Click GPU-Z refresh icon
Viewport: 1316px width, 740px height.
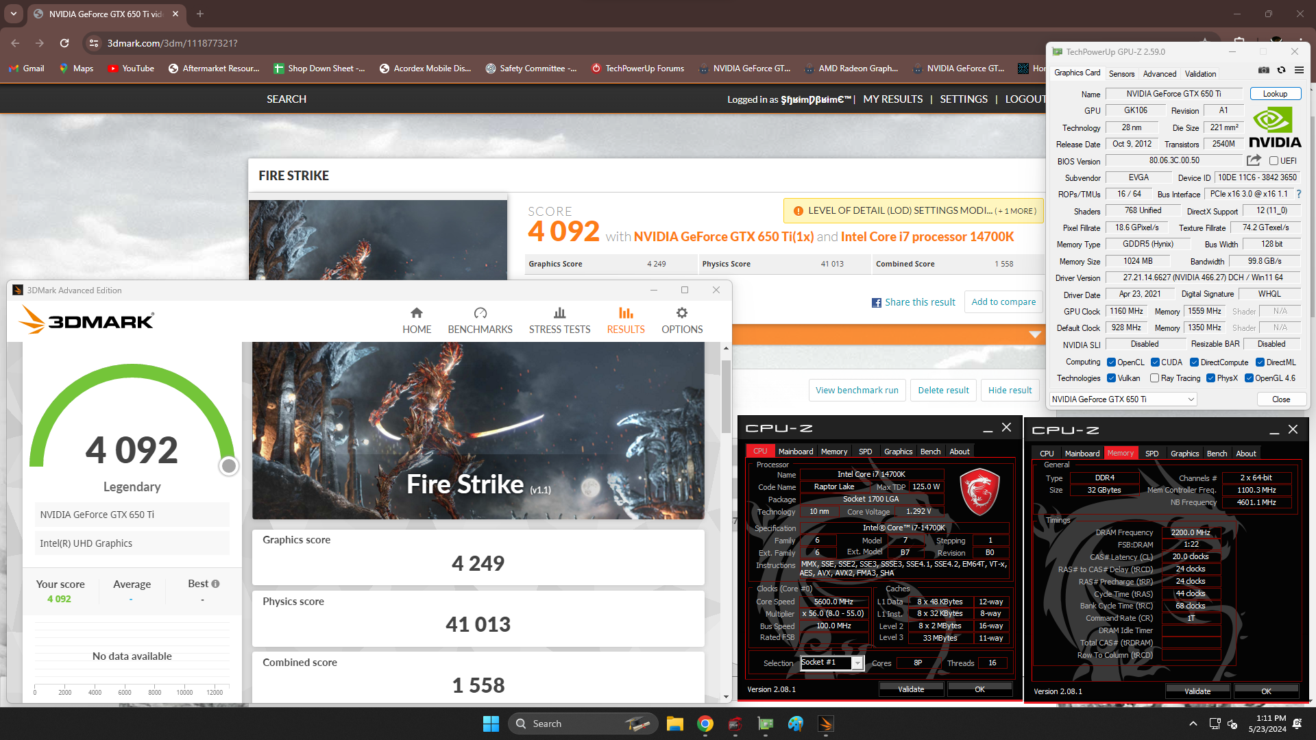[1281, 71]
